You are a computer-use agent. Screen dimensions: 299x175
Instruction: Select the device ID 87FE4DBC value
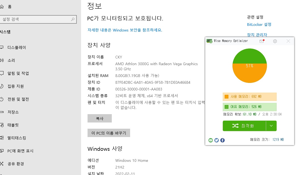tap(153, 82)
